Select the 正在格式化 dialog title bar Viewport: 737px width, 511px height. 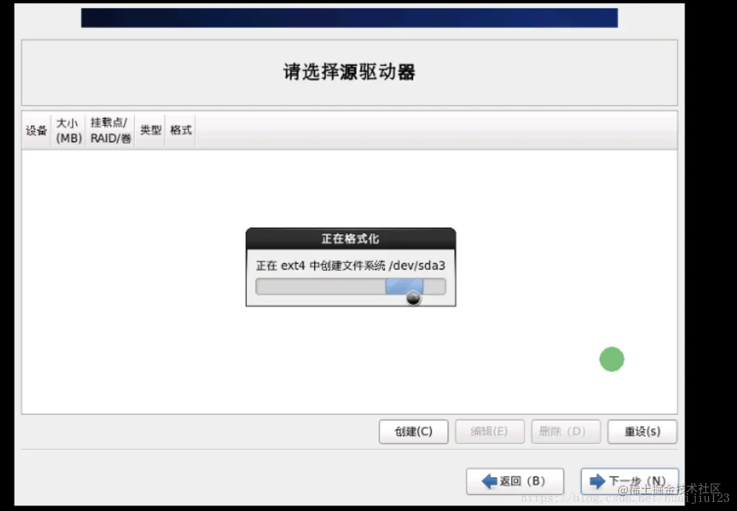coord(350,239)
